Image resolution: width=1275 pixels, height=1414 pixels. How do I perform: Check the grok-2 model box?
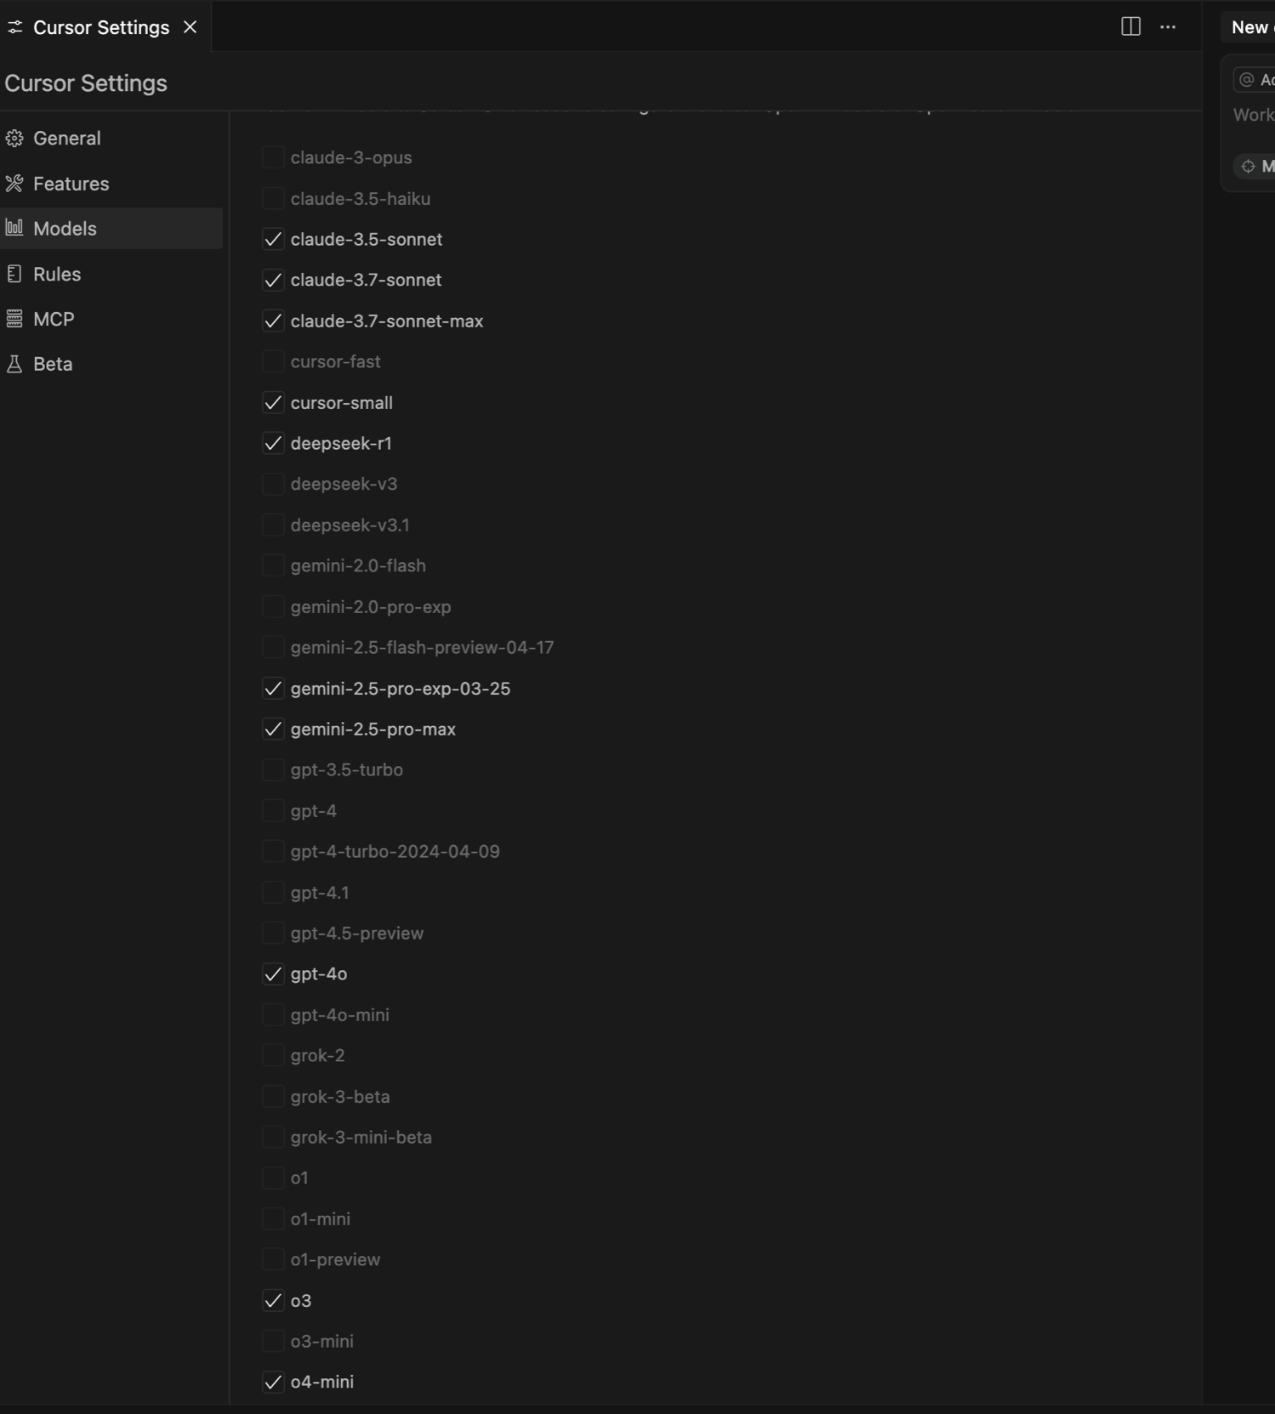click(x=273, y=1055)
